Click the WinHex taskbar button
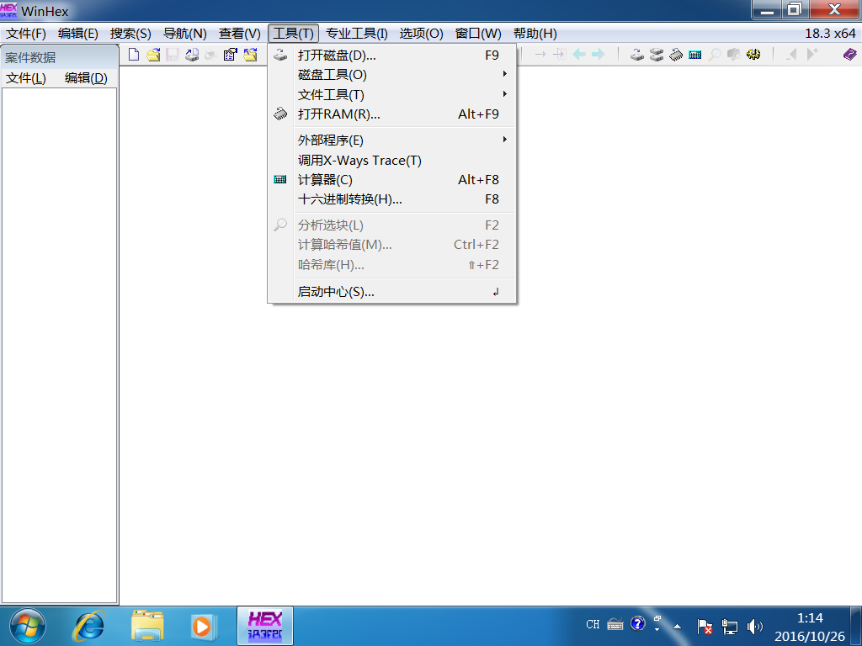This screenshot has height=646, width=862. tap(265, 626)
